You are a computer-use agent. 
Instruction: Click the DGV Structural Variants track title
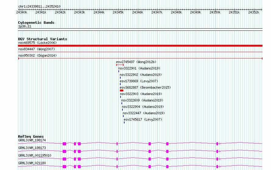click(x=43, y=39)
